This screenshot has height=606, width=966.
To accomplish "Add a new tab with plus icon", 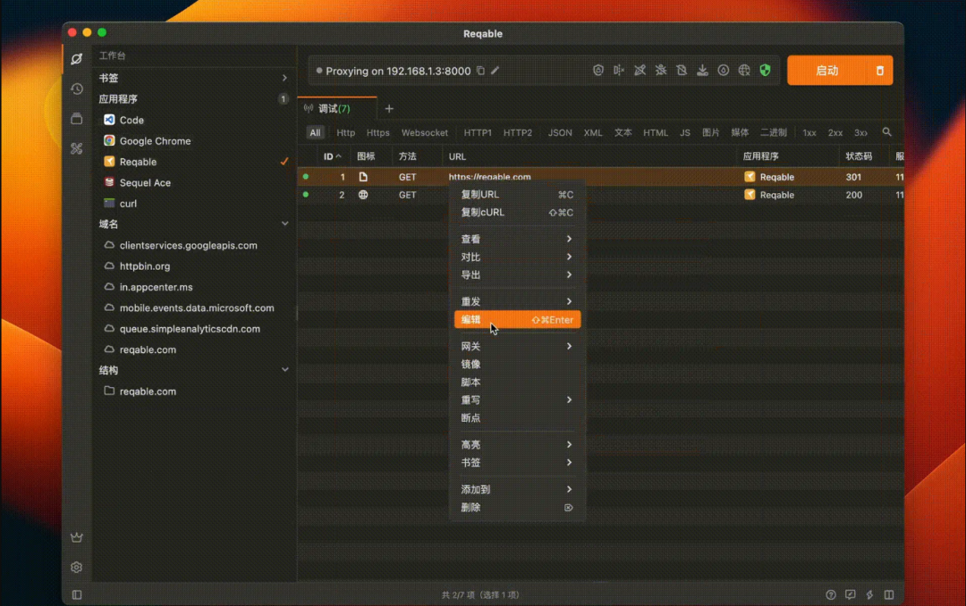I will point(389,109).
